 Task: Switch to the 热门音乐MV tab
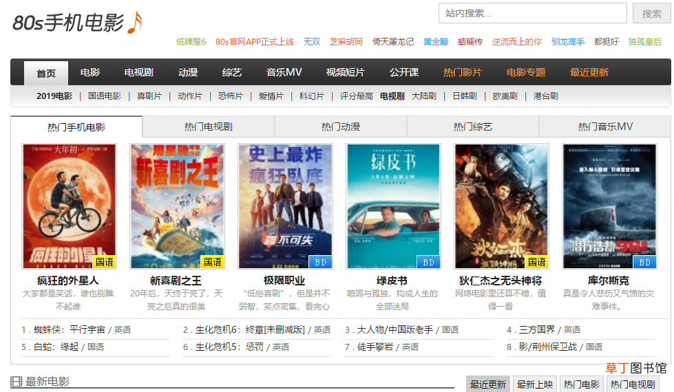605,127
